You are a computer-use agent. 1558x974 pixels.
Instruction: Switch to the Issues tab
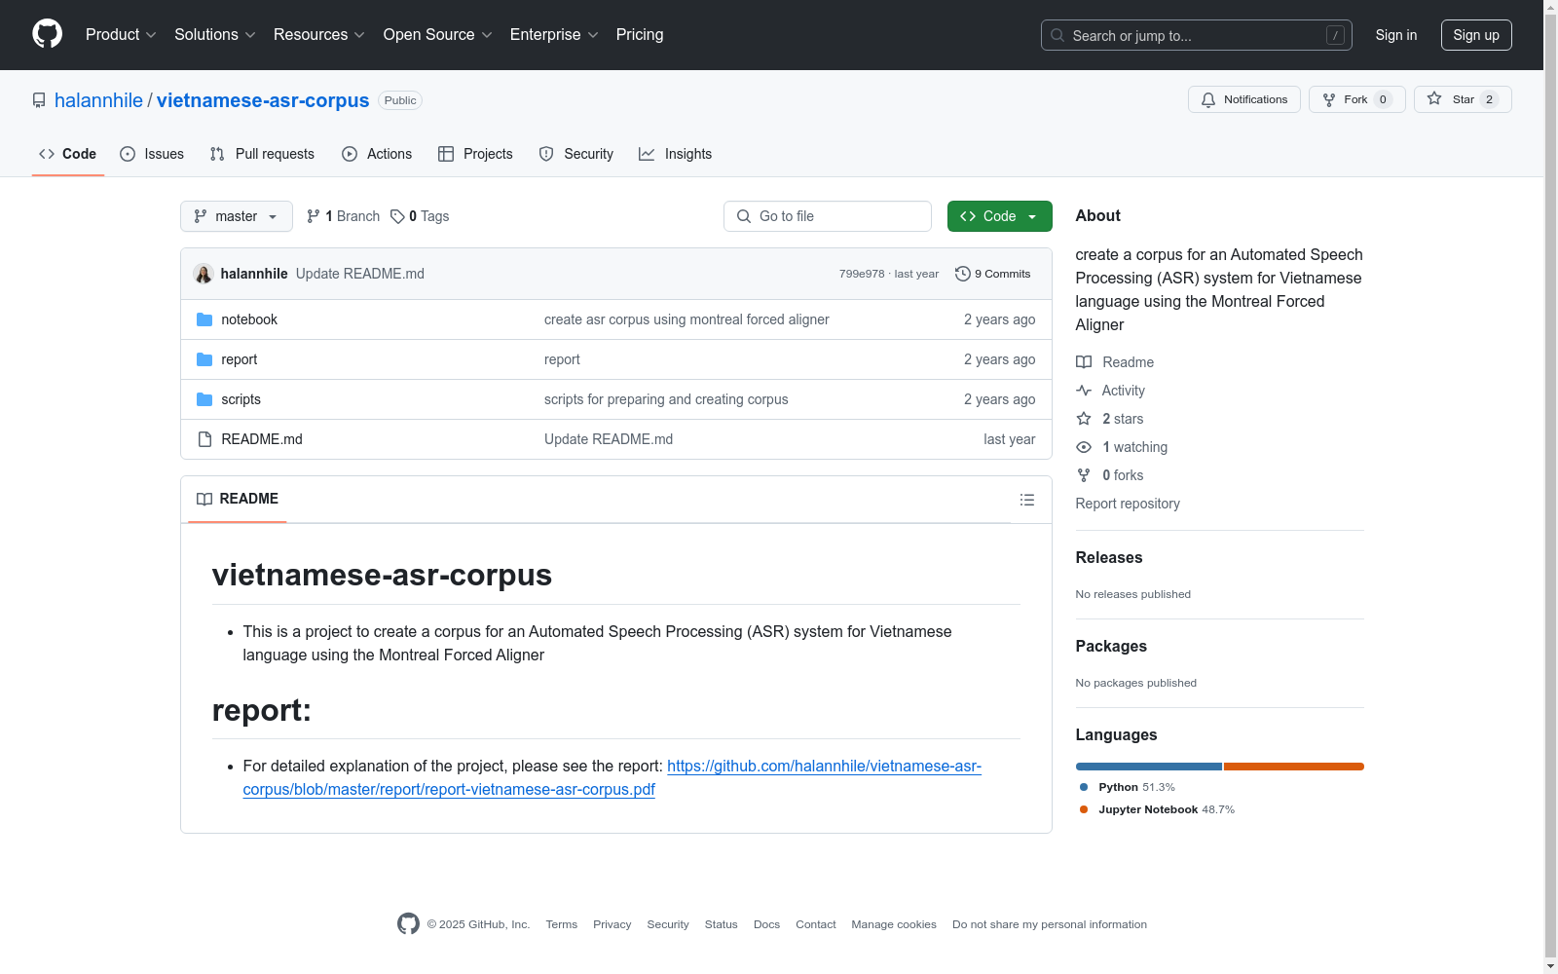click(x=152, y=154)
